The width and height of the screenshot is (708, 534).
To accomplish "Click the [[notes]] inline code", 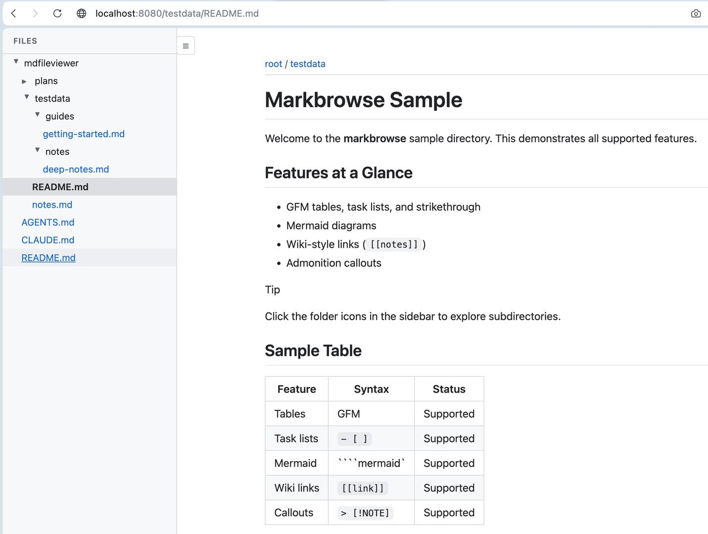I will [x=394, y=244].
